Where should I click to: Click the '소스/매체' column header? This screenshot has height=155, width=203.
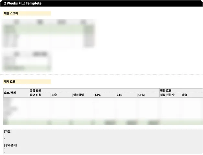tap(16, 93)
